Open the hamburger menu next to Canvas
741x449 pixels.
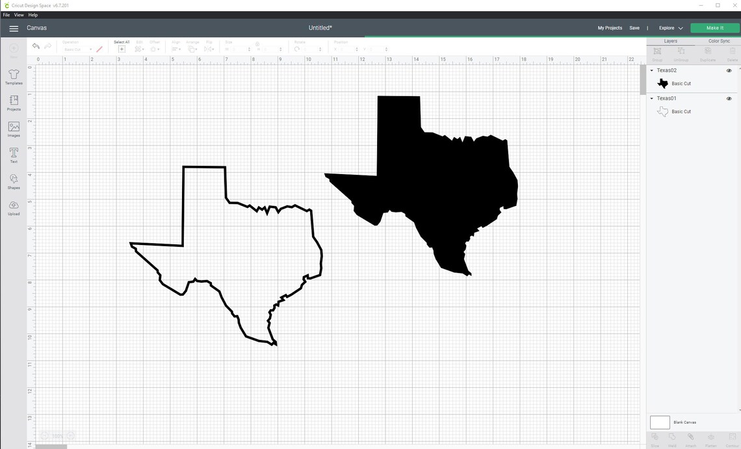14,28
